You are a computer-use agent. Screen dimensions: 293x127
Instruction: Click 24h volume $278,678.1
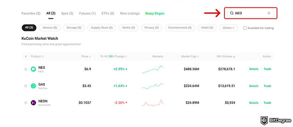pos(226,69)
